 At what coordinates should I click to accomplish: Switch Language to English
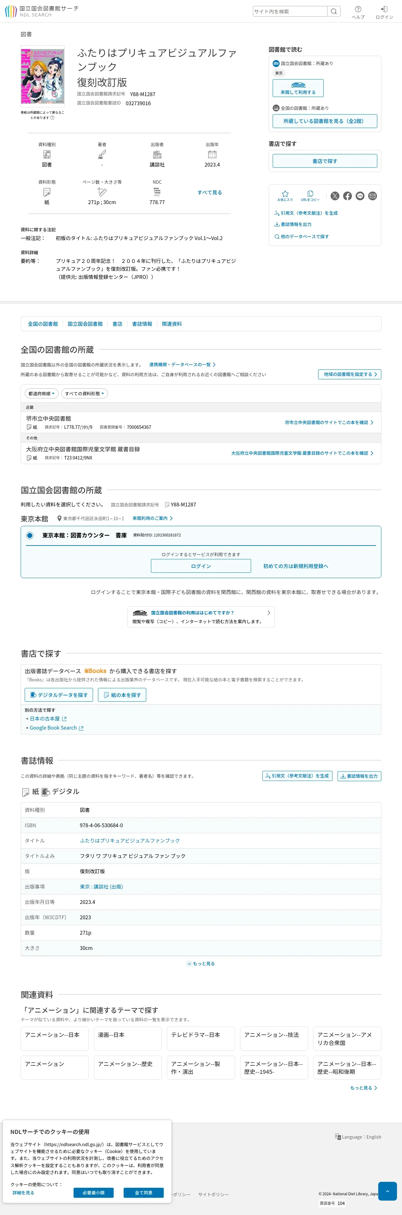point(358,1137)
